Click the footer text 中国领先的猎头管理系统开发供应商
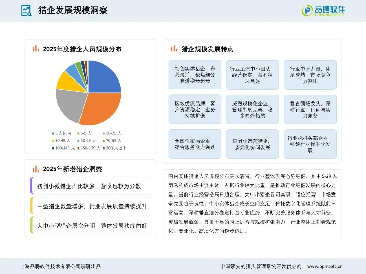The image size is (366, 274). point(261,266)
